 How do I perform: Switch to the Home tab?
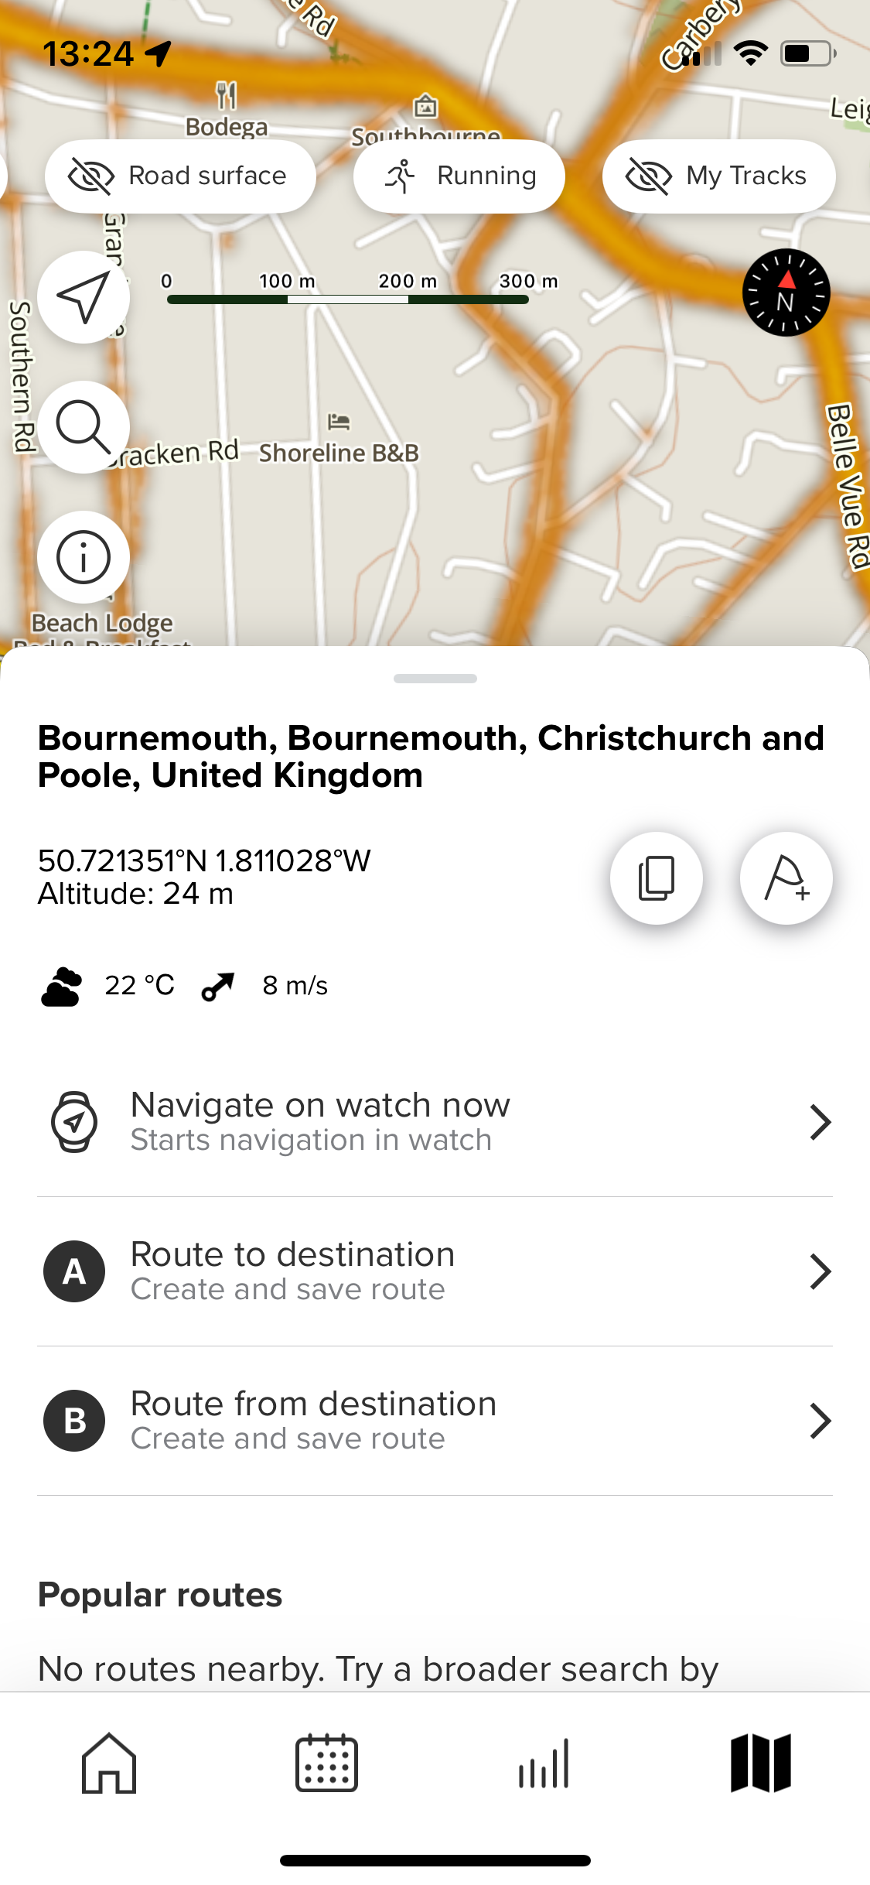[x=109, y=1763]
